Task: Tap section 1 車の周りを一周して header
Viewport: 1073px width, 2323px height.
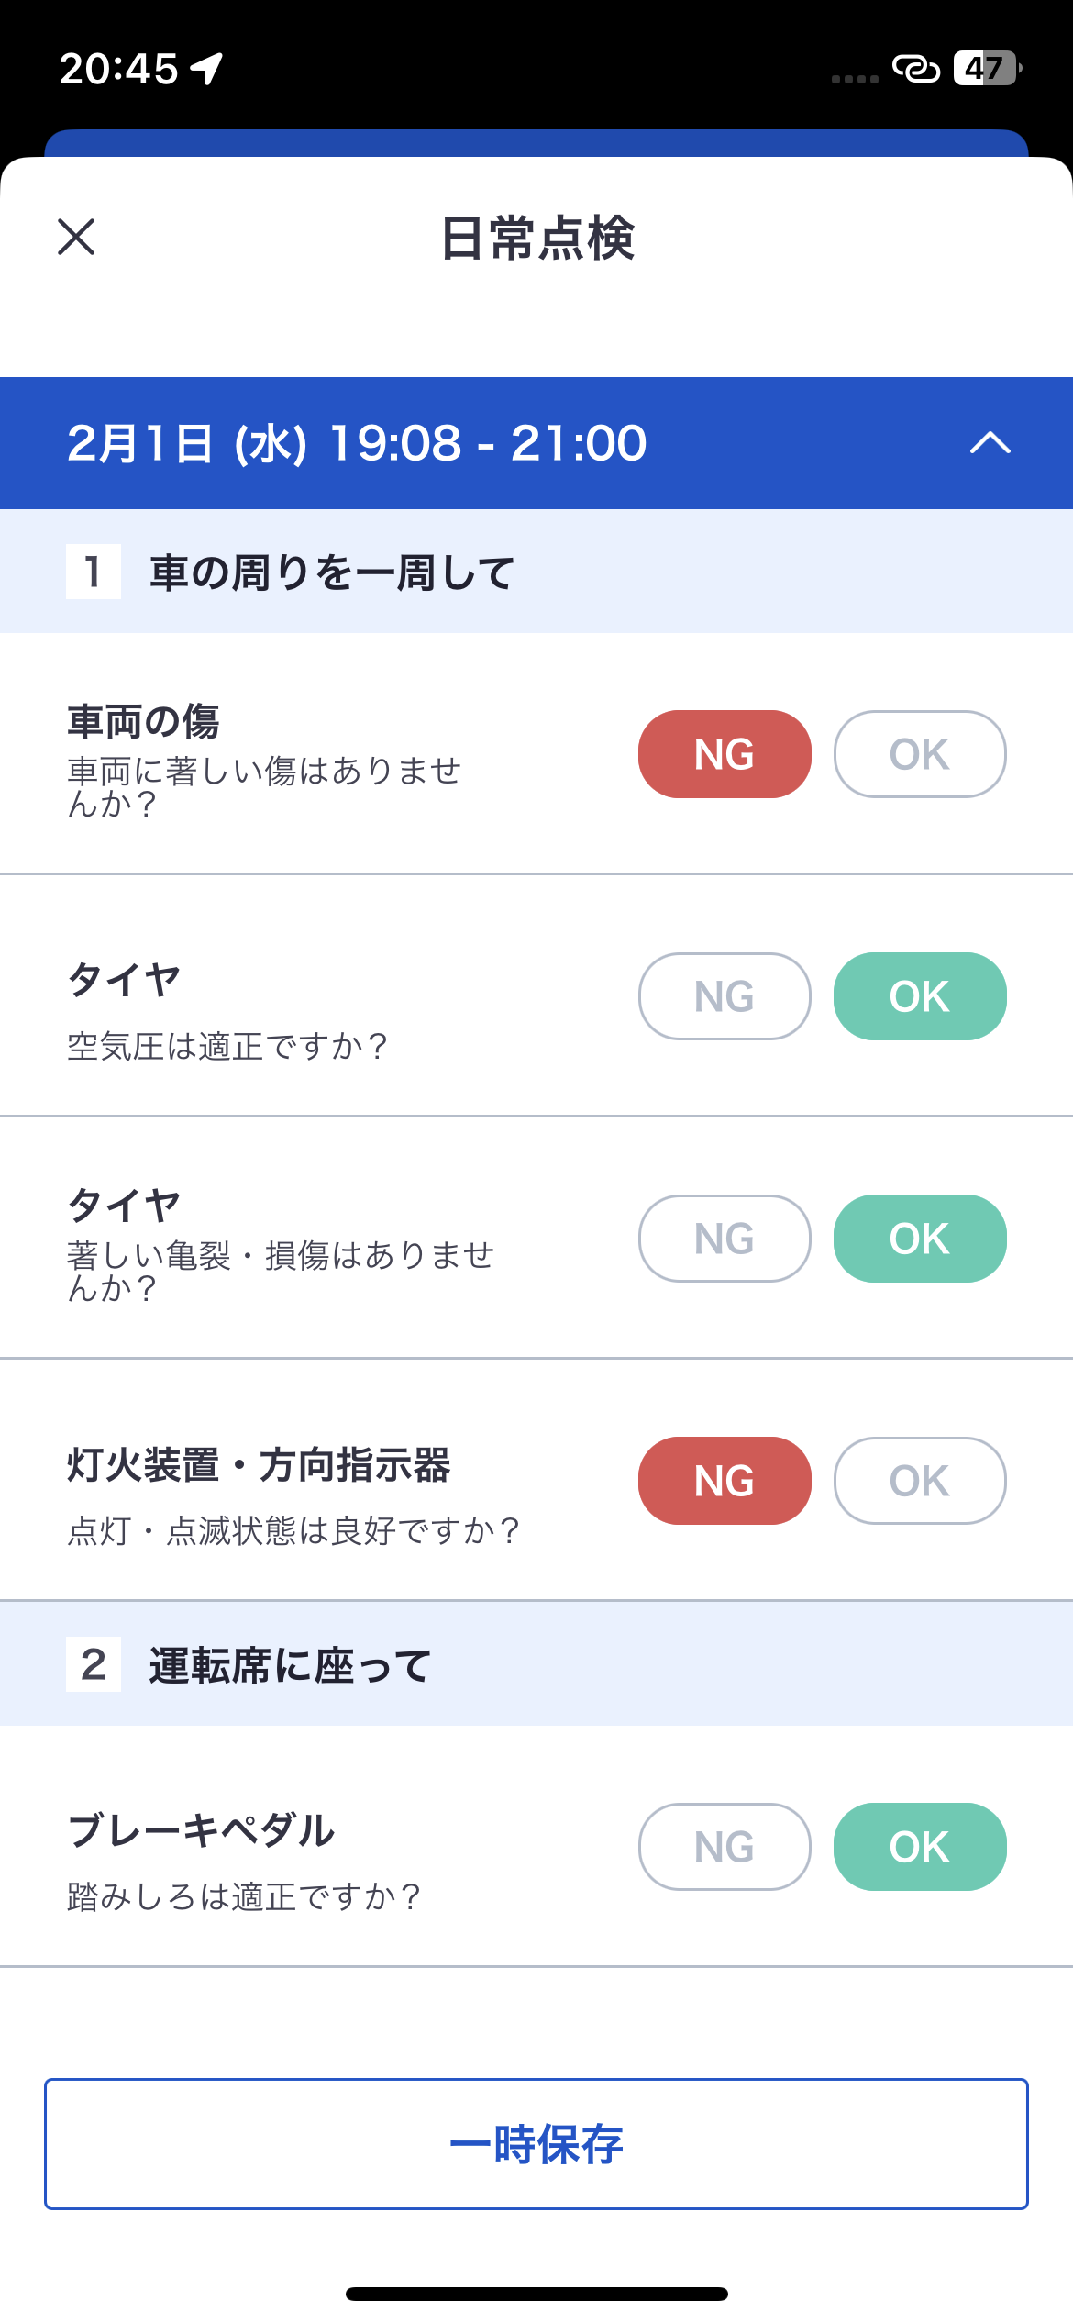Action: (x=332, y=572)
